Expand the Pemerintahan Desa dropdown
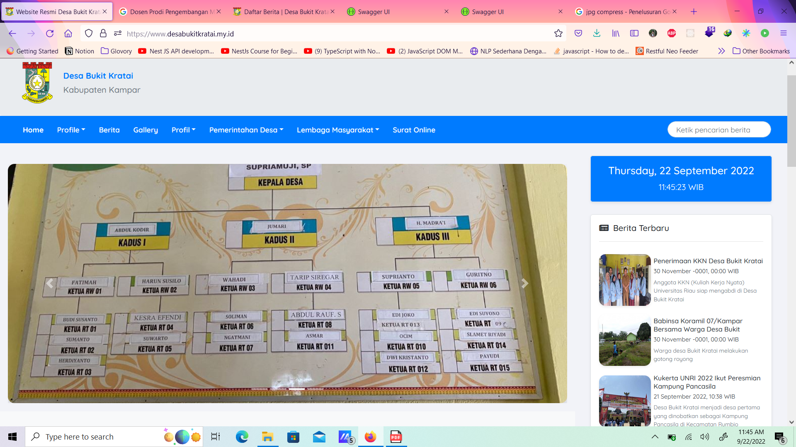The height and width of the screenshot is (447, 796). point(246,130)
